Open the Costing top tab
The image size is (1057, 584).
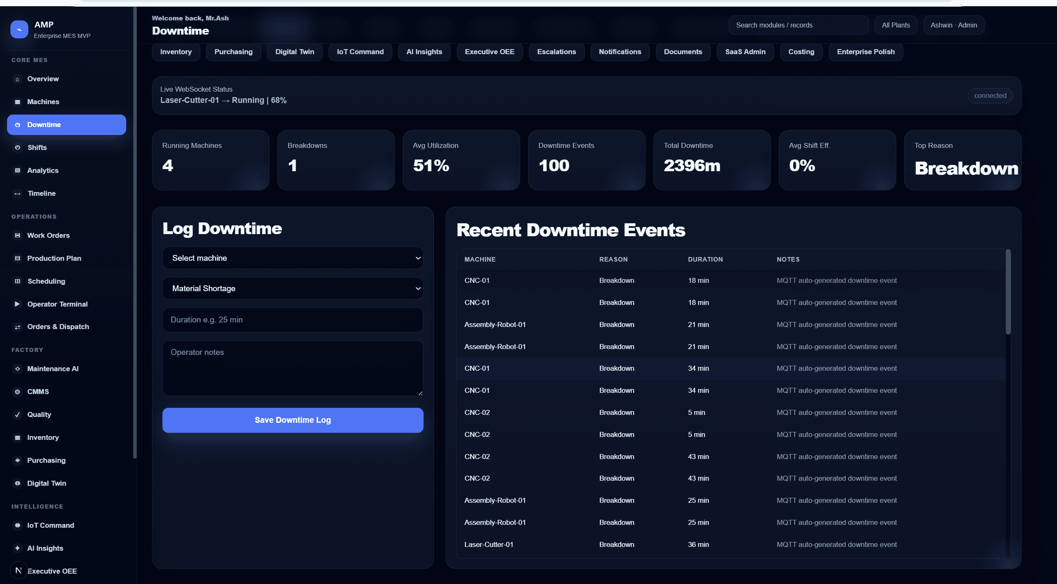click(801, 52)
